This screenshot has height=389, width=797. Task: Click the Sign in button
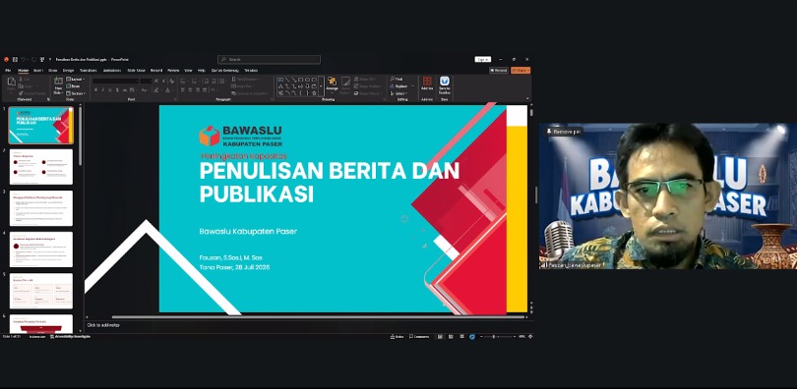pyautogui.click(x=483, y=59)
